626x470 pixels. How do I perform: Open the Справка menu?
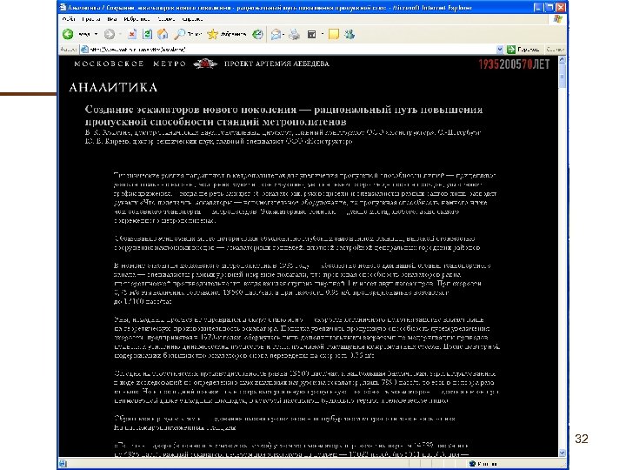click(192, 19)
